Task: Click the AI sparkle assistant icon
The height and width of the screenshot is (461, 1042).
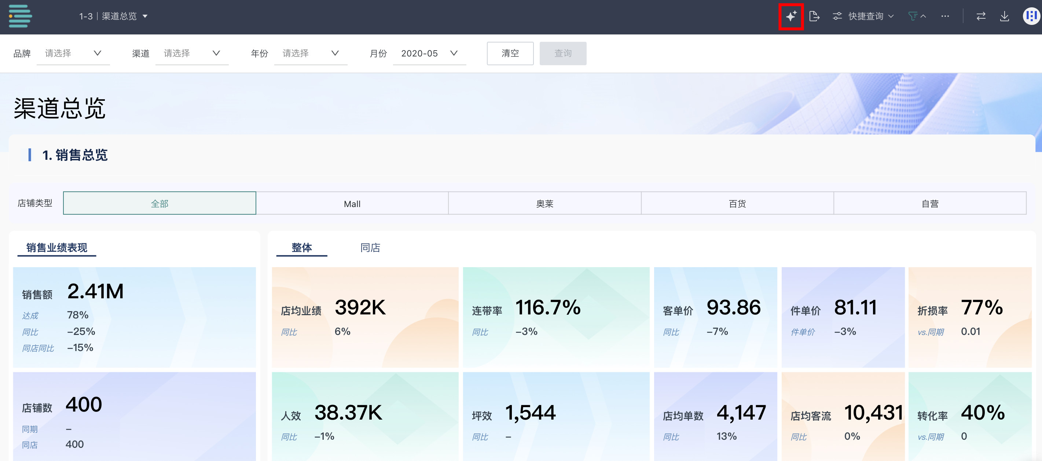Action: 791,16
